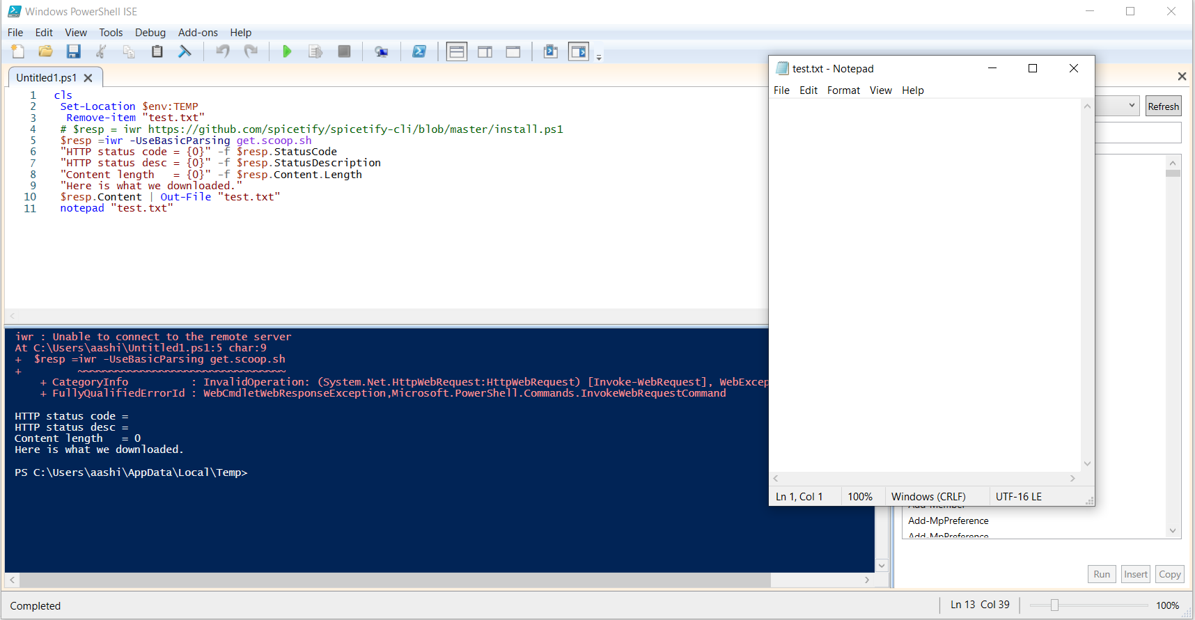1195x620 pixels.
Task: Click the Notepad title bar icon
Action: pyautogui.click(x=782, y=68)
